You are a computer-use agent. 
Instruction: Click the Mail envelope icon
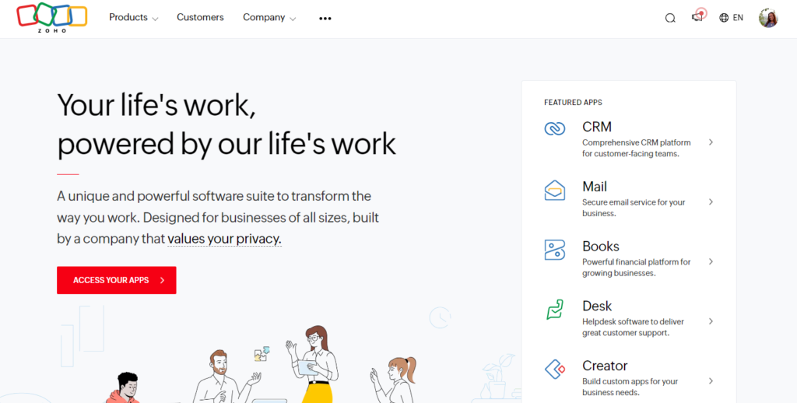[554, 191]
